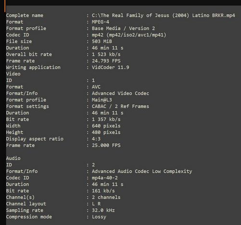This screenshot has height=225, width=241.
Task: Select CABAC / 2 Ref Frames setting
Action: [120, 107]
